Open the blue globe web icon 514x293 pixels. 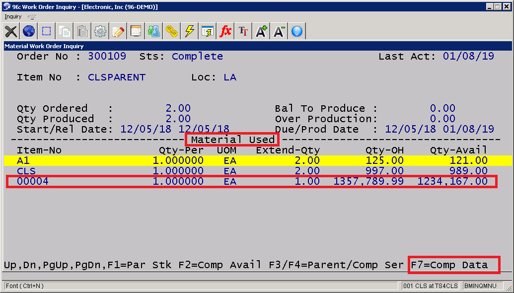coord(29,31)
